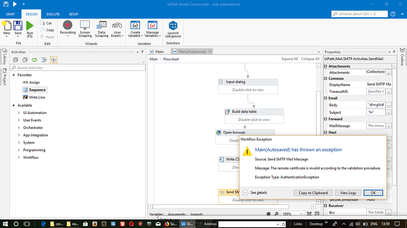This screenshot has width=407, height=228.
Task: Dismiss the exception dialog with OK
Action: 373,193
